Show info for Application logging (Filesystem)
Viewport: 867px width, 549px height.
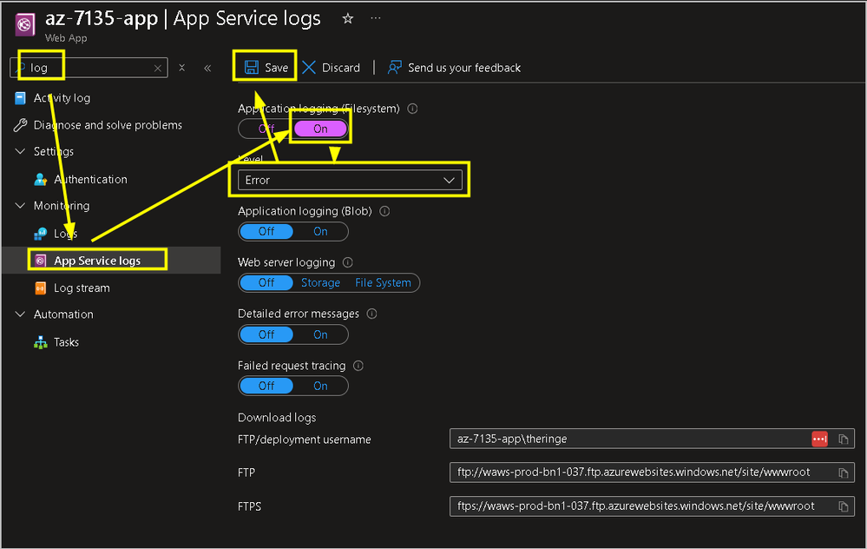point(412,109)
